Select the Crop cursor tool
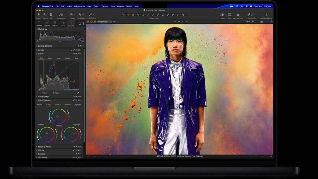 (x=138, y=15)
